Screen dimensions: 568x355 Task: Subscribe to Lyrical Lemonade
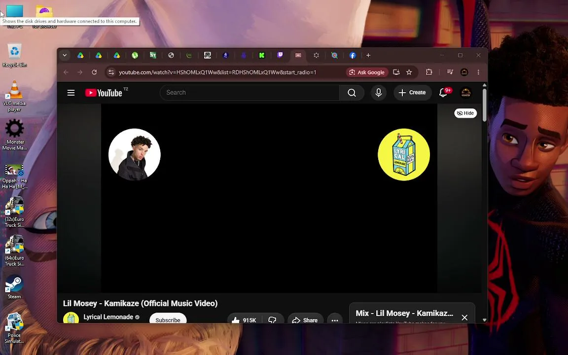pos(168,318)
